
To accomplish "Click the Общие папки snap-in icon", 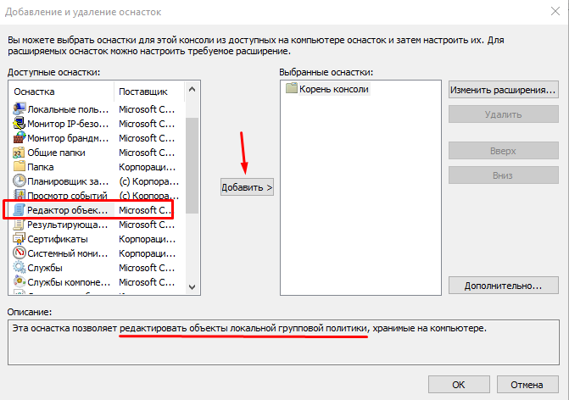I will click(x=19, y=153).
